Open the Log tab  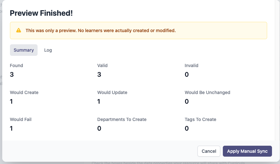(48, 50)
